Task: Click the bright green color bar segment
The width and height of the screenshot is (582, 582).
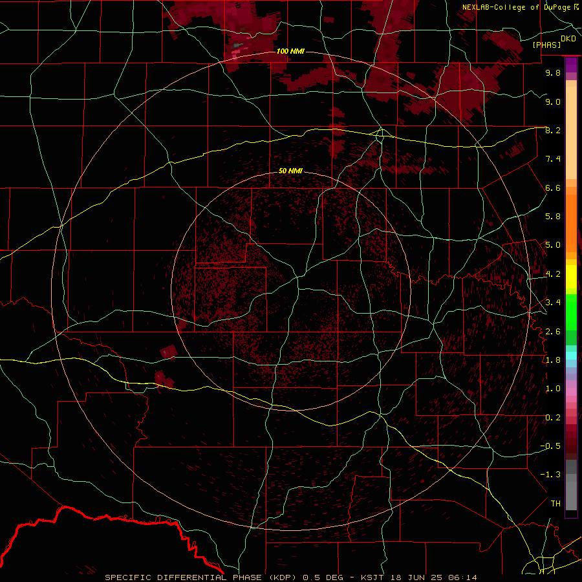Action: coord(571,314)
